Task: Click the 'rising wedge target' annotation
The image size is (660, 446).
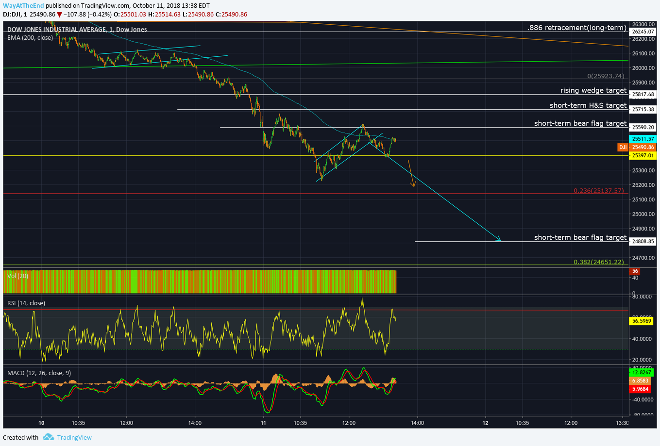Action: (593, 90)
